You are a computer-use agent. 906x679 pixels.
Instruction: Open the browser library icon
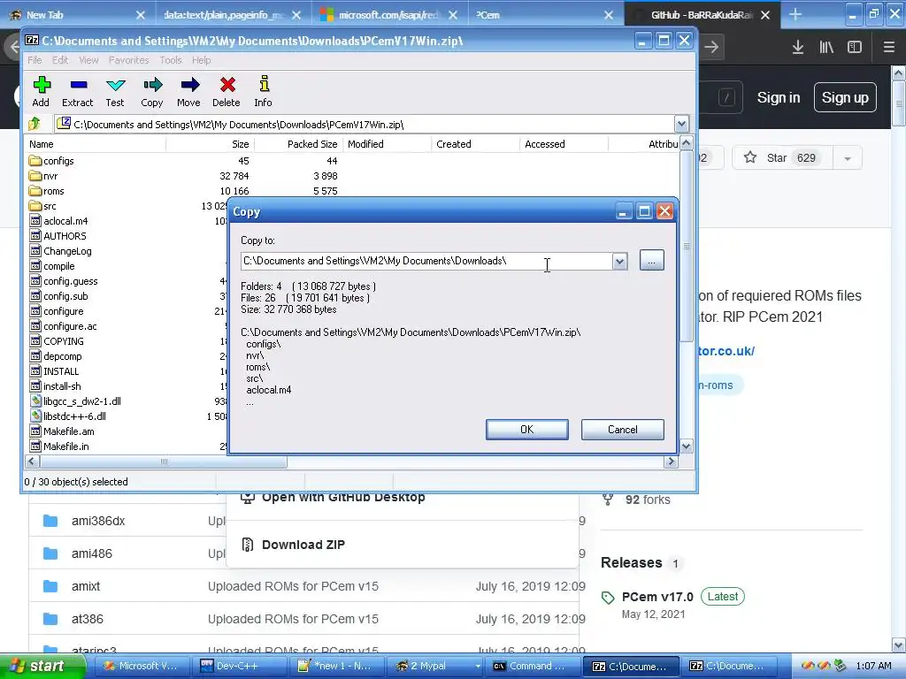tap(826, 47)
